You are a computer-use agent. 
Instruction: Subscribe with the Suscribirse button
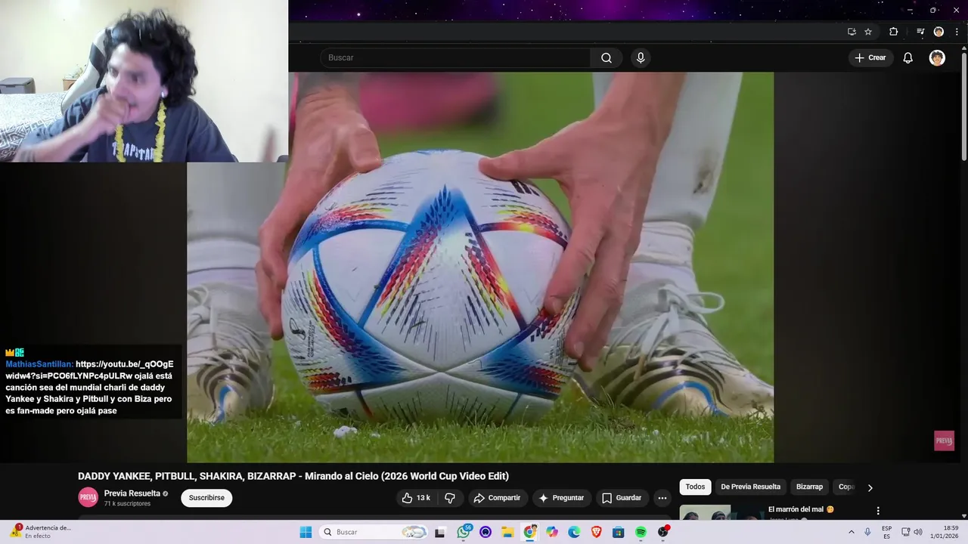(x=206, y=498)
